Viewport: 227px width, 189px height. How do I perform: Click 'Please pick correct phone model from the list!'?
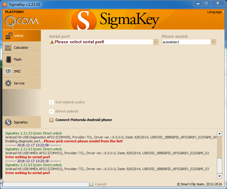pos(83,141)
